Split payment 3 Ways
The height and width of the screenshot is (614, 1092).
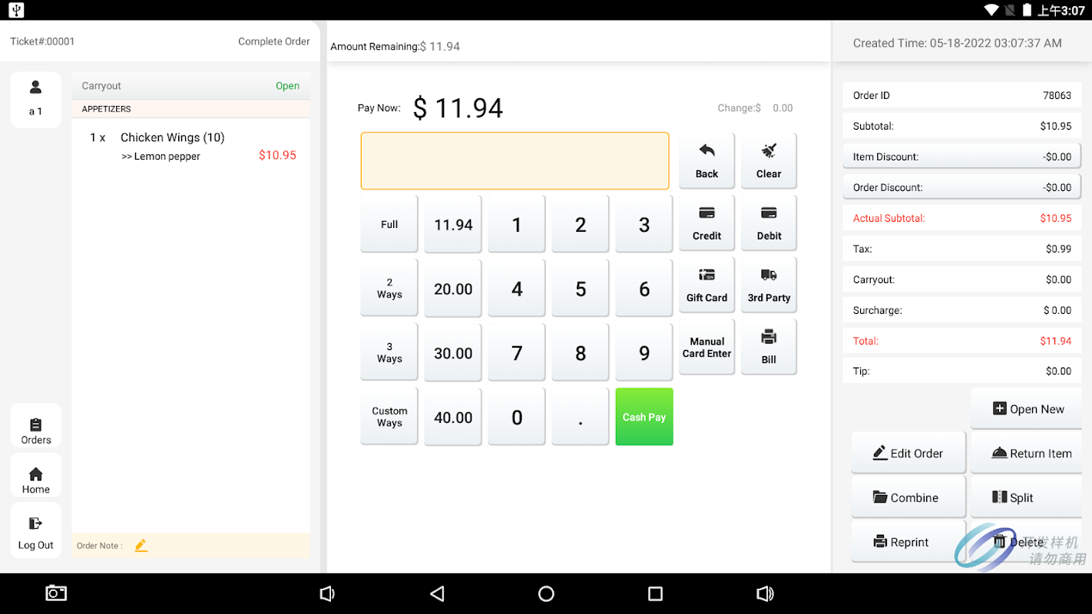(x=389, y=353)
